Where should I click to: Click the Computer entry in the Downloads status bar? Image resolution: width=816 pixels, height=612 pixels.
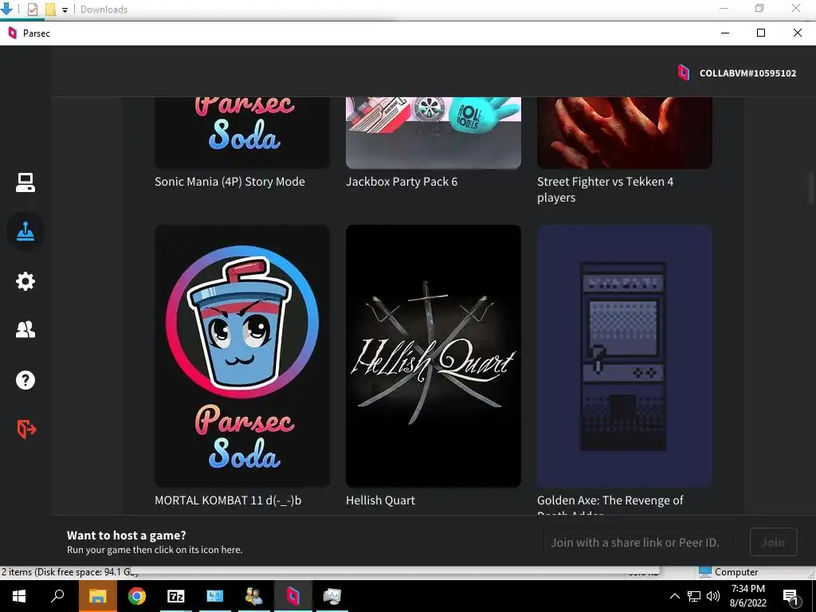[728, 571]
